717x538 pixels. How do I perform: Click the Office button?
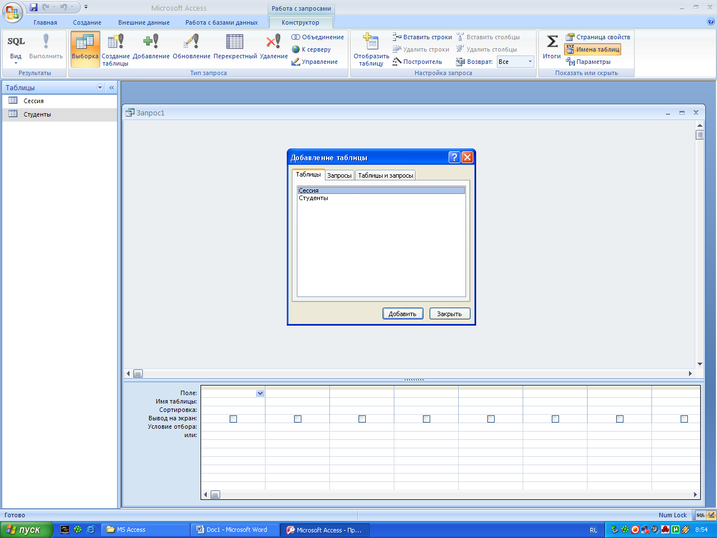click(x=12, y=12)
